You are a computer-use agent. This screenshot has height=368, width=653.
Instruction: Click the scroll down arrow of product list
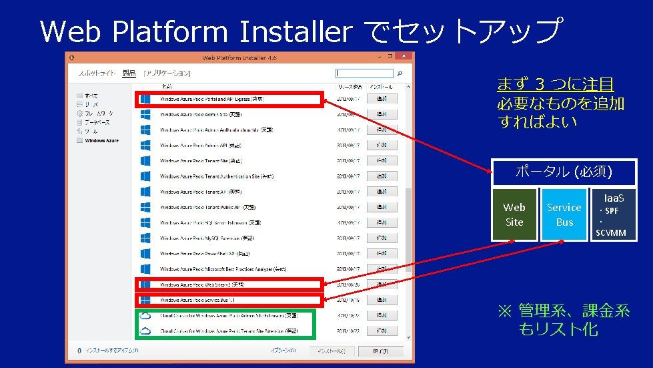408,337
